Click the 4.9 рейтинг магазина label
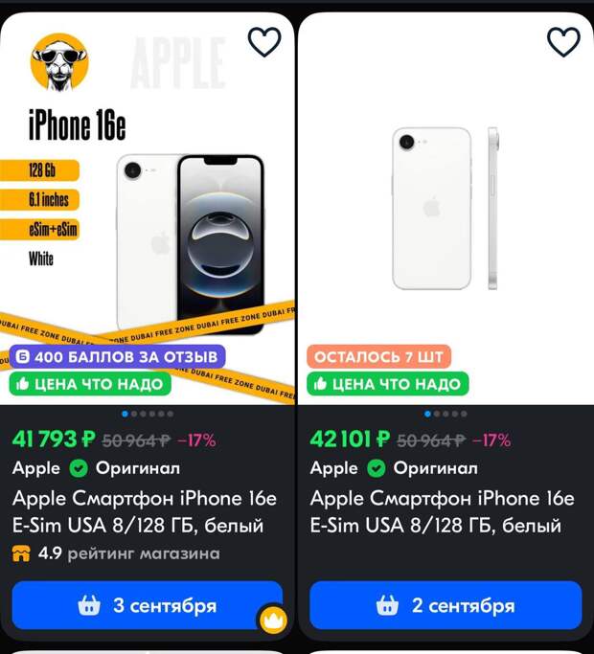The height and width of the screenshot is (654, 594). pos(129,553)
